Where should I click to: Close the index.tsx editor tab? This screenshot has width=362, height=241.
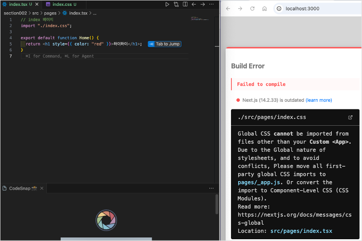point(37,4)
